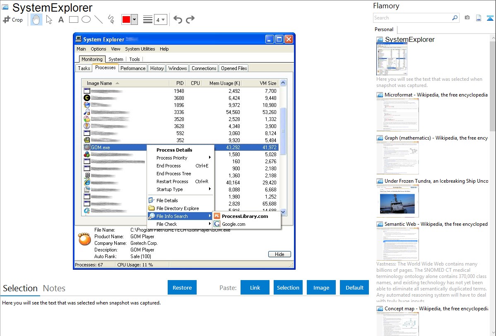This screenshot has width=496, height=336.
Task: Choose End Process Tree
Action: click(x=181, y=174)
